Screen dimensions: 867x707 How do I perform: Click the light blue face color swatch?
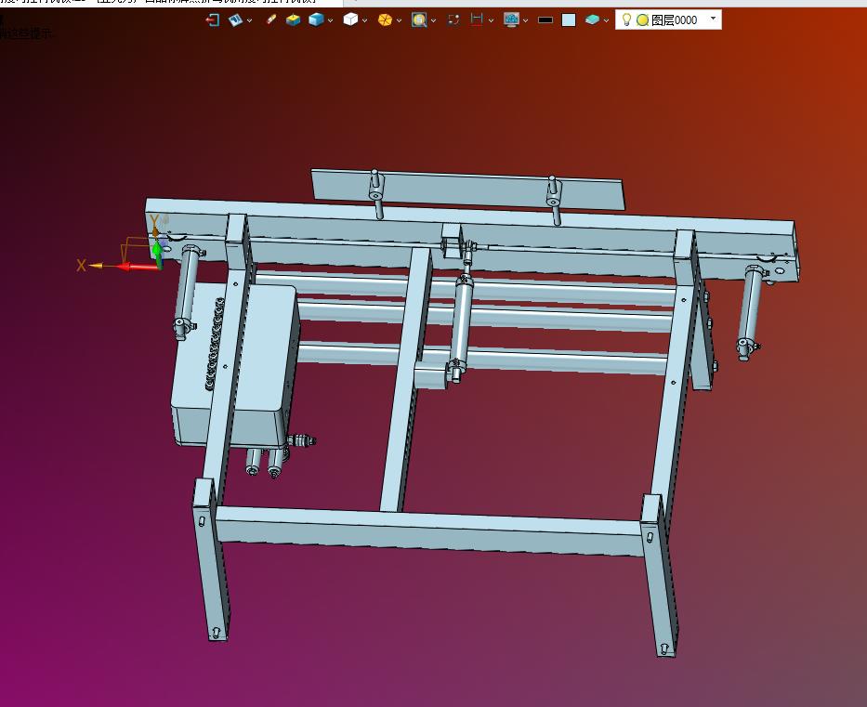pyautogui.click(x=569, y=20)
